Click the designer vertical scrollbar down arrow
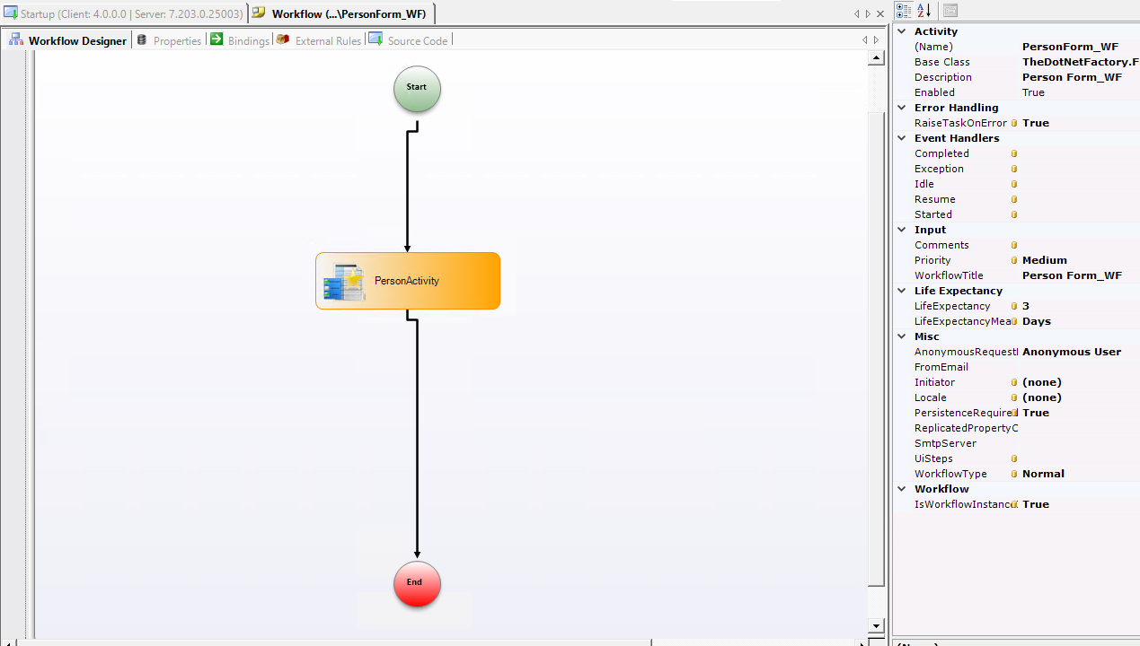1140x646 pixels. click(x=876, y=624)
